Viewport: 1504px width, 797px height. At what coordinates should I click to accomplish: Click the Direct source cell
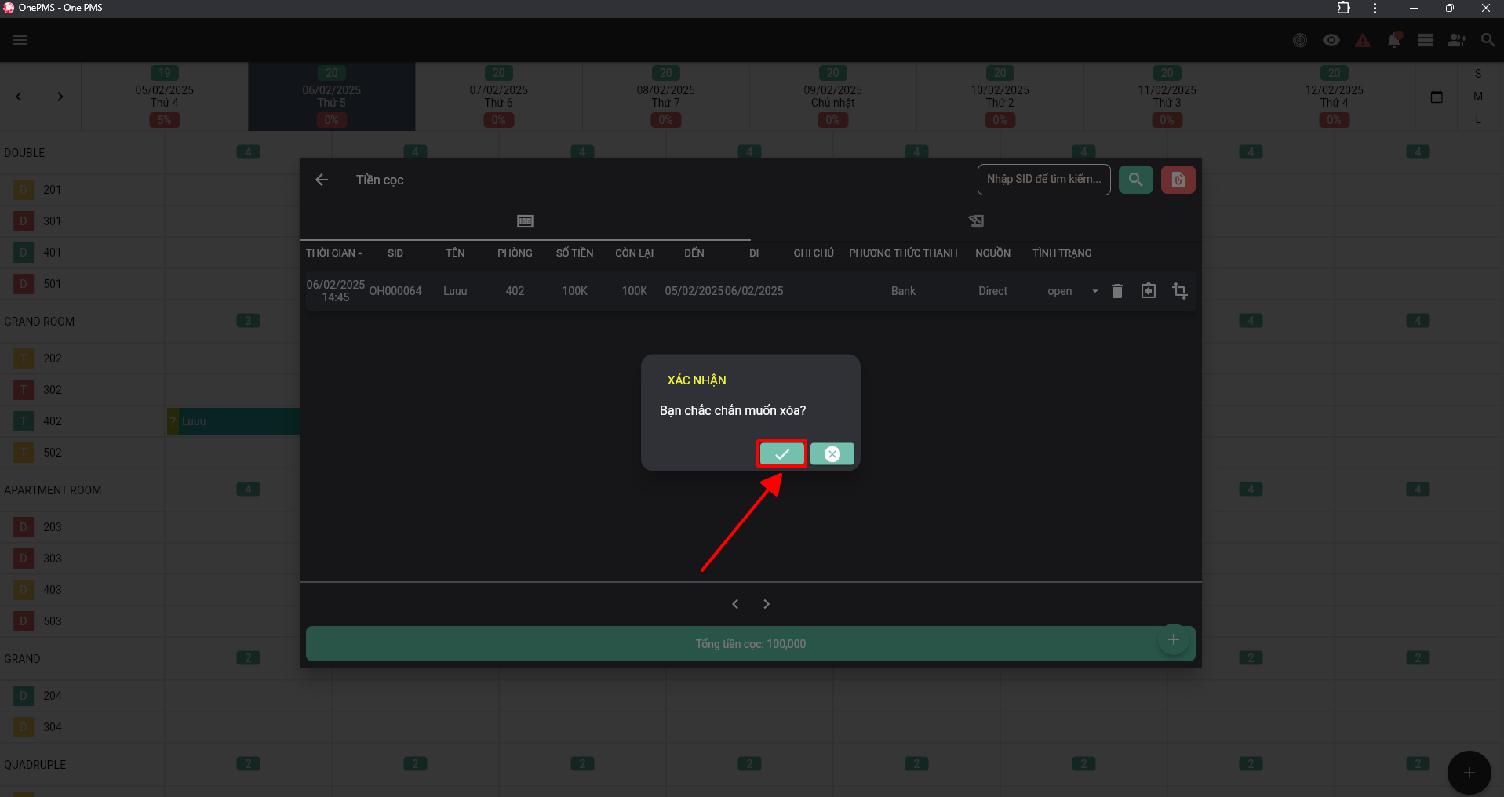coord(992,291)
